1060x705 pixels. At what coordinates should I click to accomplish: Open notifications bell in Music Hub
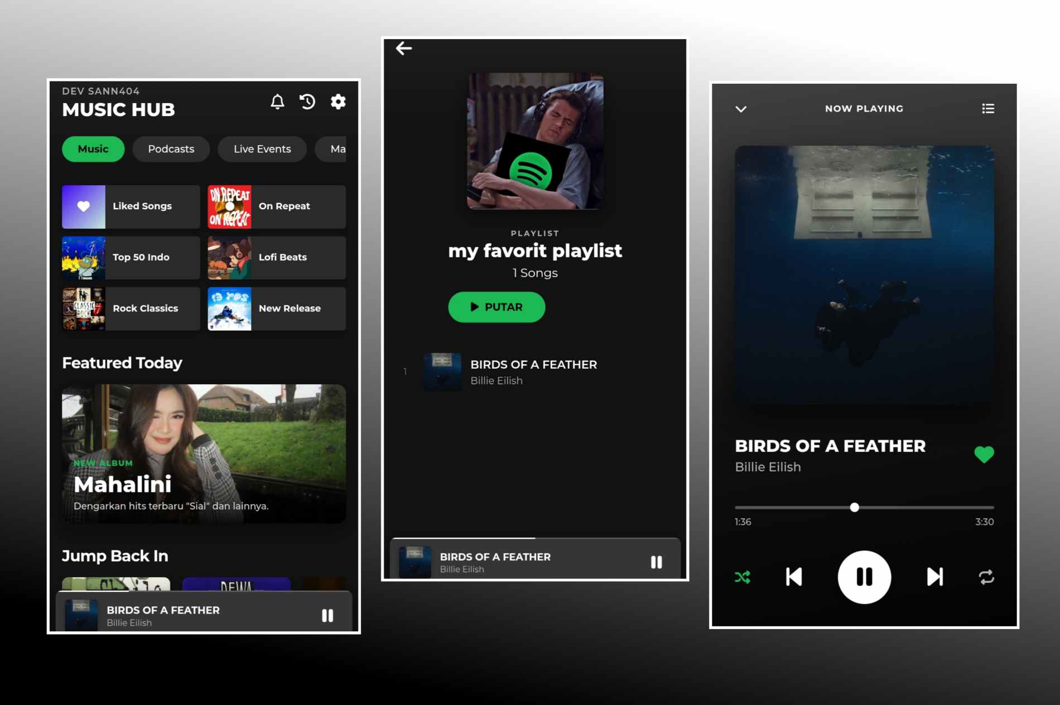277,102
